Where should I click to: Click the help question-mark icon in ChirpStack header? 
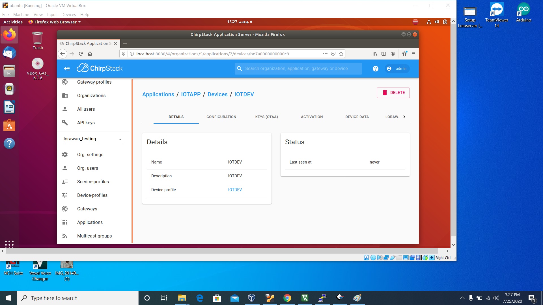point(375,68)
